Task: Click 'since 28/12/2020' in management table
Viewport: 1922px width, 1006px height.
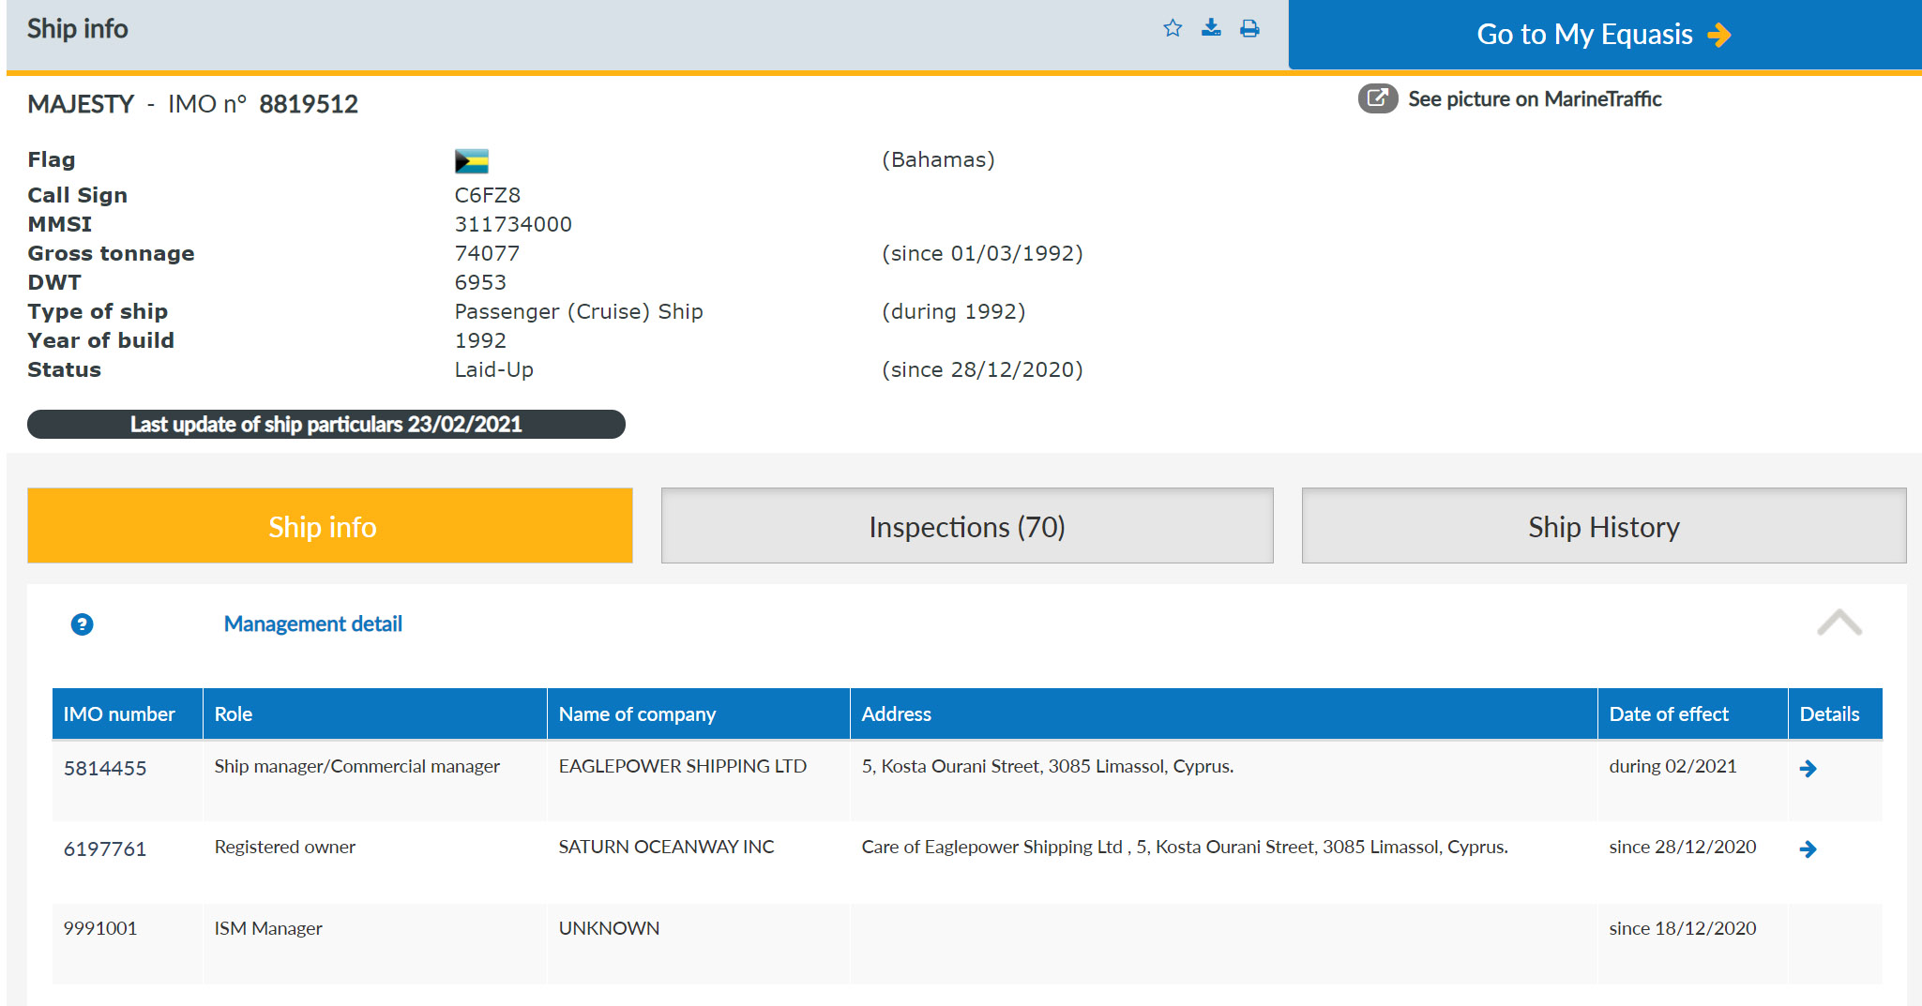Action: pyautogui.click(x=1683, y=847)
